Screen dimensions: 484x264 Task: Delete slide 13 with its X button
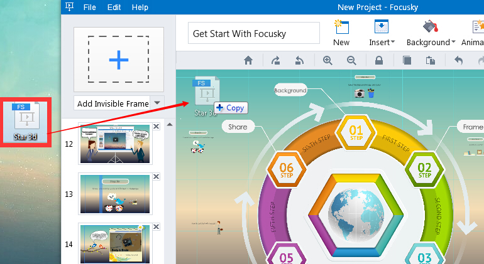156,176
